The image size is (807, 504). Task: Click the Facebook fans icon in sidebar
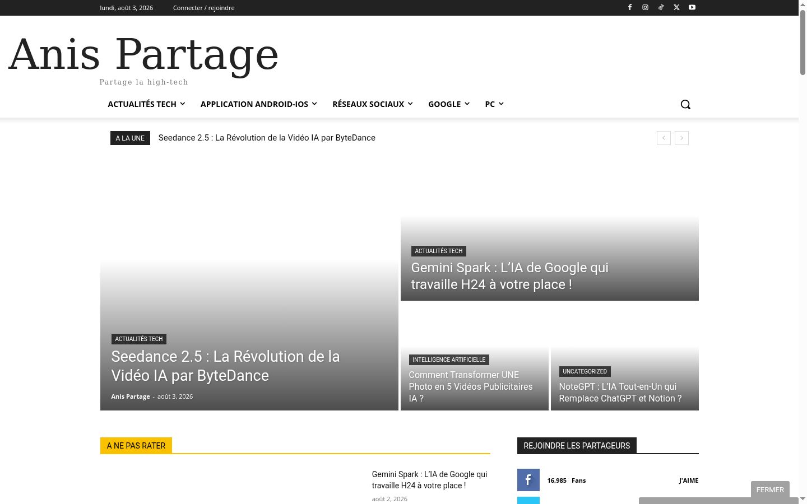coord(528,480)
